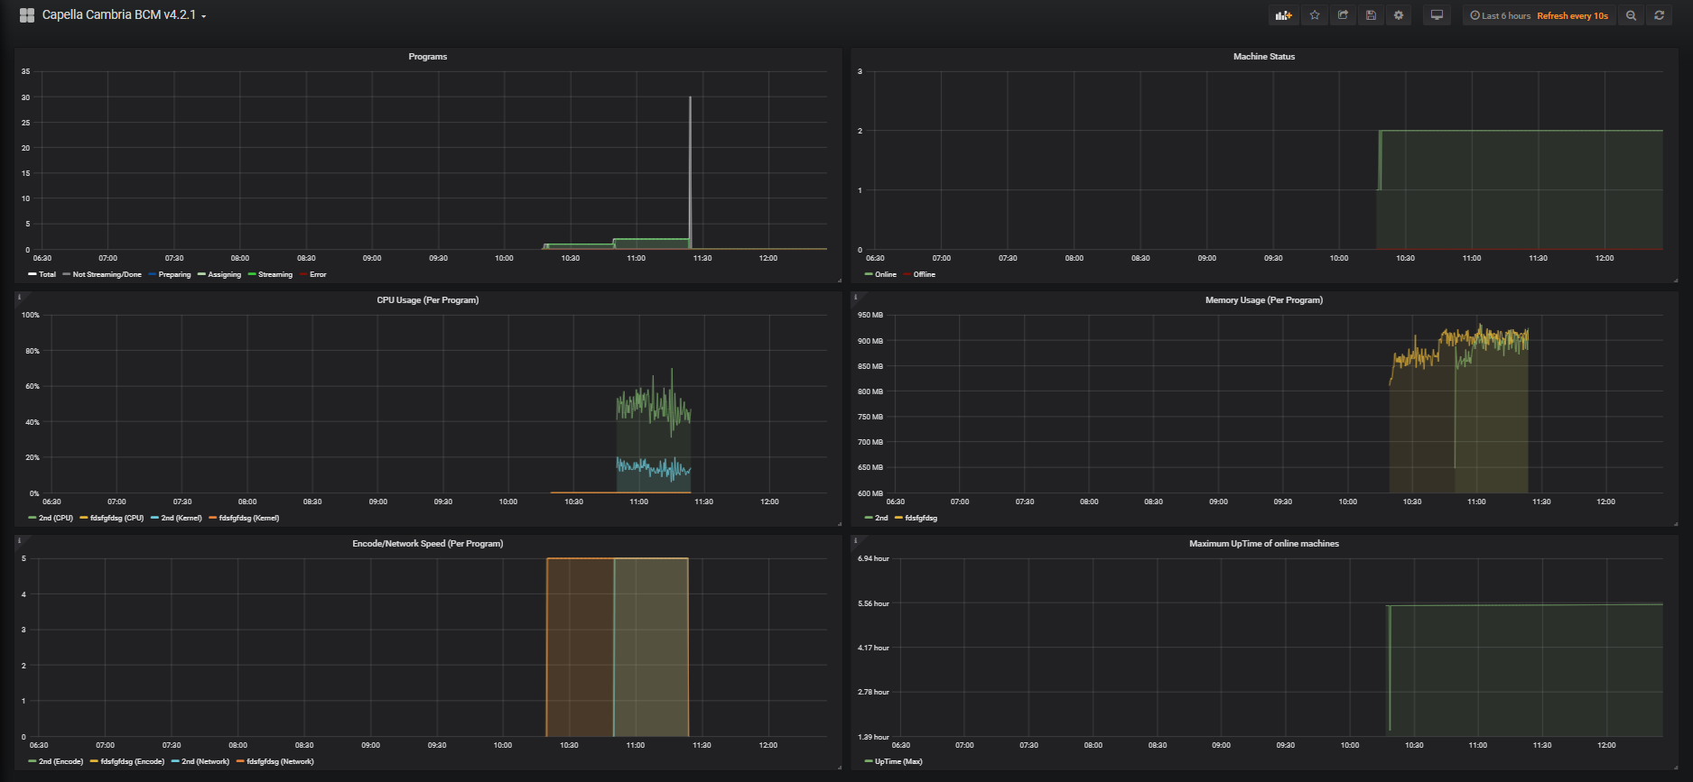Select the 2nd (Network) legend label
Viewport: 1693px width, 782px height.
(205, 761)
